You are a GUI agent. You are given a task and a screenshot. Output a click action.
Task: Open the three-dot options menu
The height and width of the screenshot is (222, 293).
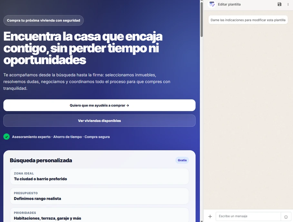pos(288,4)
